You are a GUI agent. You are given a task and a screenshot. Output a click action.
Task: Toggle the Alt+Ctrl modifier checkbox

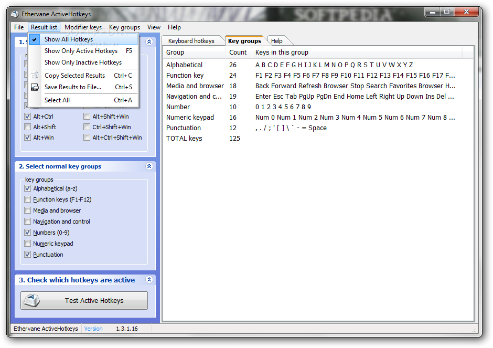28,117
